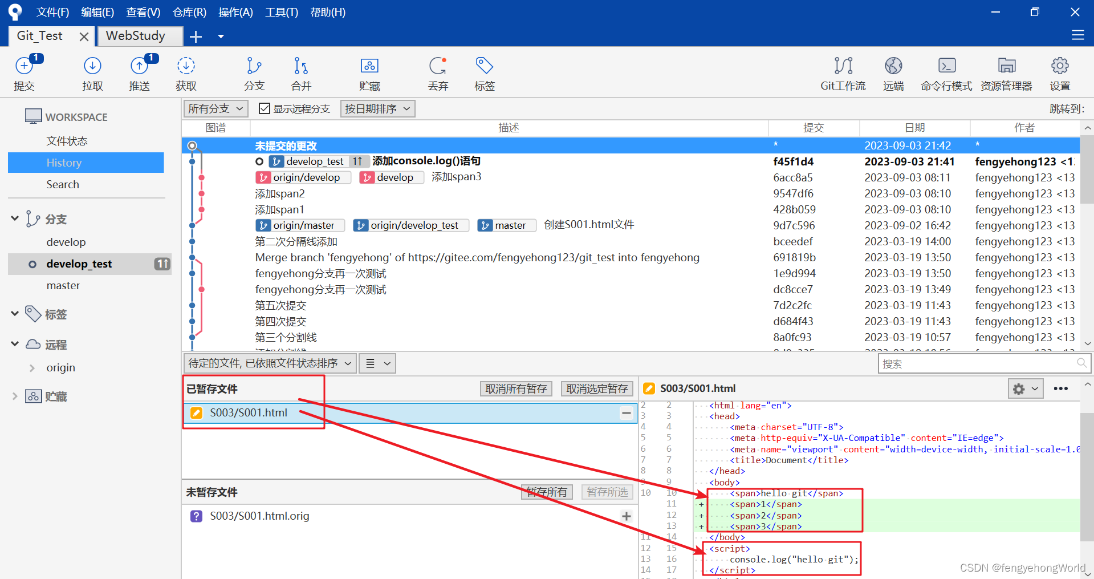Open the Explorer (资源管理器) icon
1094x579 pixels.
pos(1006,73)
